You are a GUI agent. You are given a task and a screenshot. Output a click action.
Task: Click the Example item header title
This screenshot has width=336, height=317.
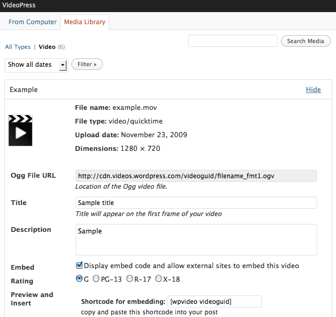24,89
